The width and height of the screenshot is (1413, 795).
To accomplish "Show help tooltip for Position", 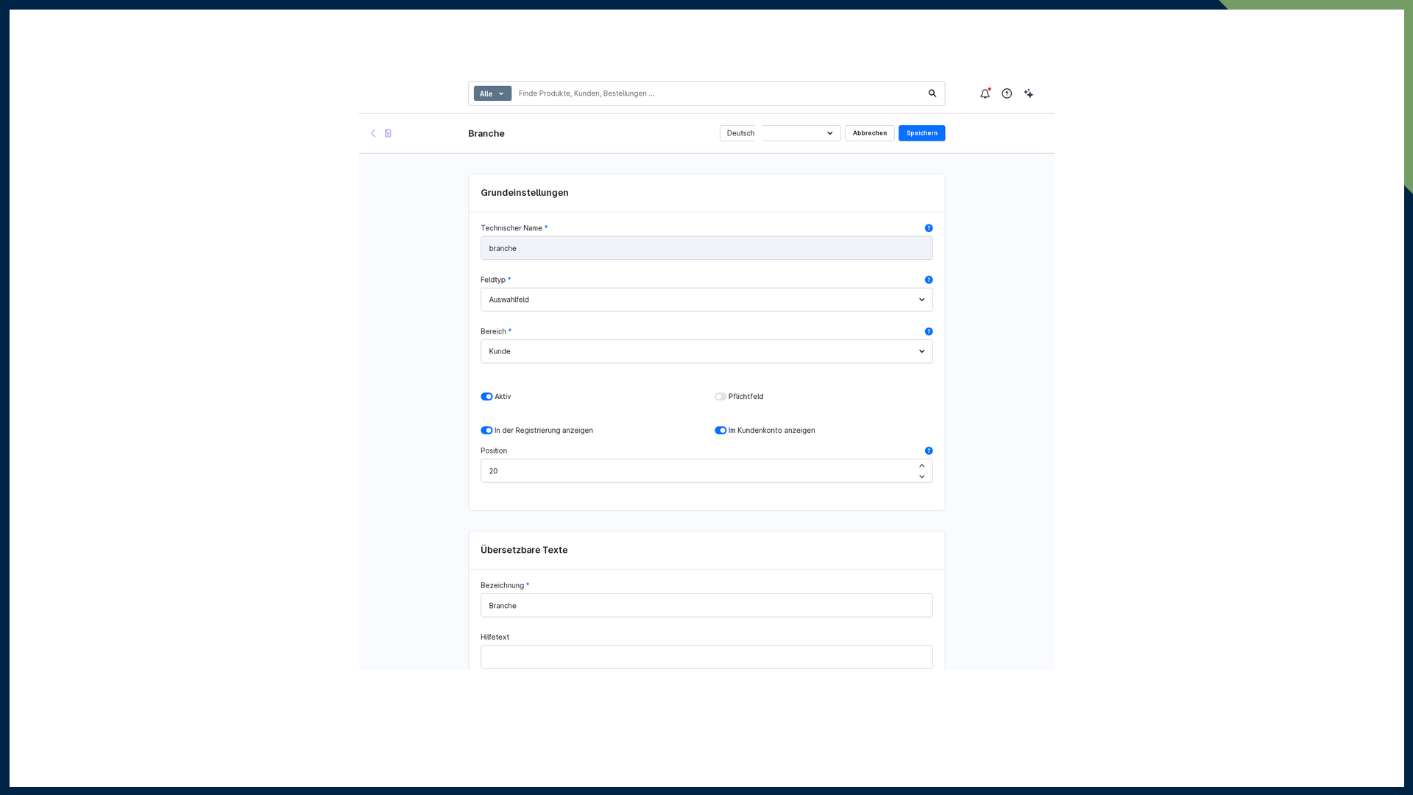I will 929,451.
